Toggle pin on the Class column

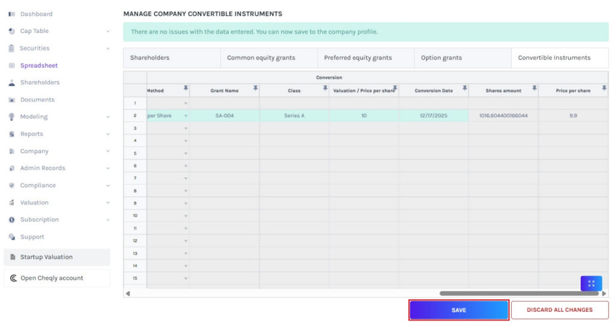(x=325, y=88)
